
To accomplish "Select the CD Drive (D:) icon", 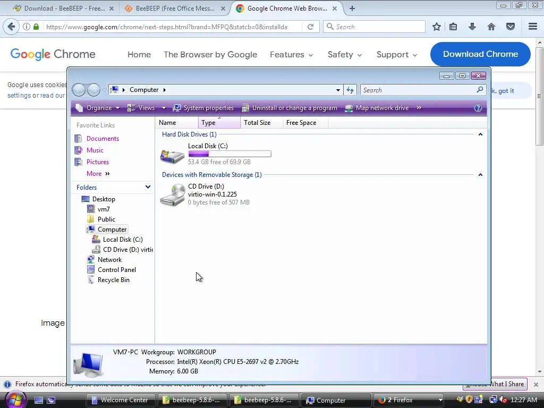I will coord(173,195).
